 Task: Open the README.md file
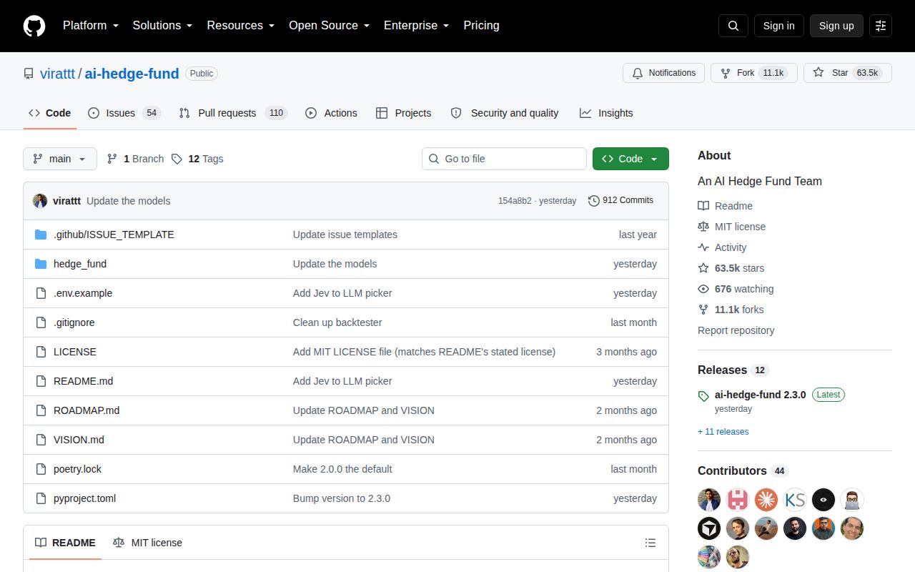click(84, 381)
